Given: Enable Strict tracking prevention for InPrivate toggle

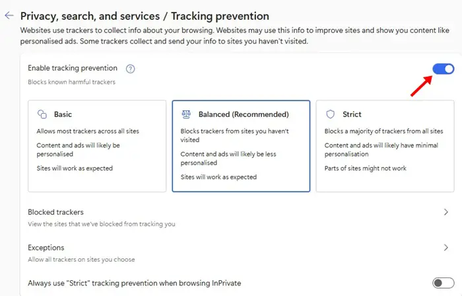Looking at the screenshot, I should click(443, 283).
